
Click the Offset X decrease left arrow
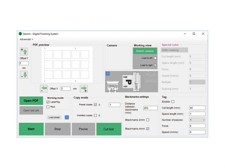(x=44, y=88)
